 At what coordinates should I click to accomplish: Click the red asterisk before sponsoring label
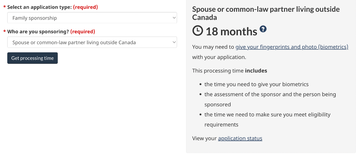4,32
